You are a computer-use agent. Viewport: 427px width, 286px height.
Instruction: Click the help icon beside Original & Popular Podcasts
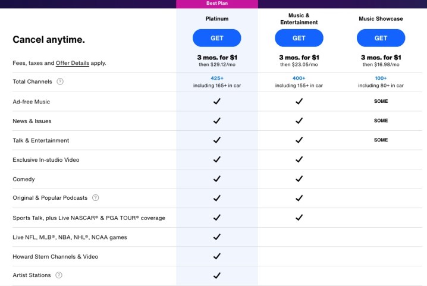click(96, 198)
